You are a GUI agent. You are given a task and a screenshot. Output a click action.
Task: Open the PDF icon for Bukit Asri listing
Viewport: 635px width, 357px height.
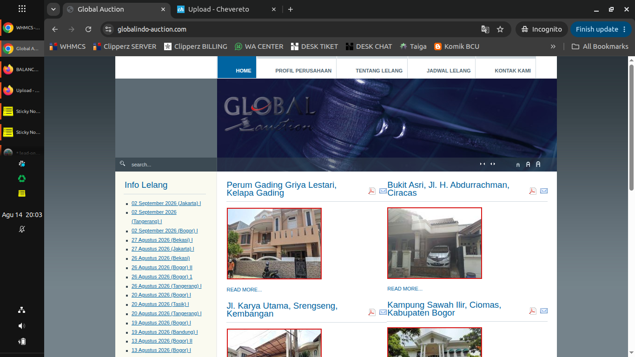click(533, 191)
